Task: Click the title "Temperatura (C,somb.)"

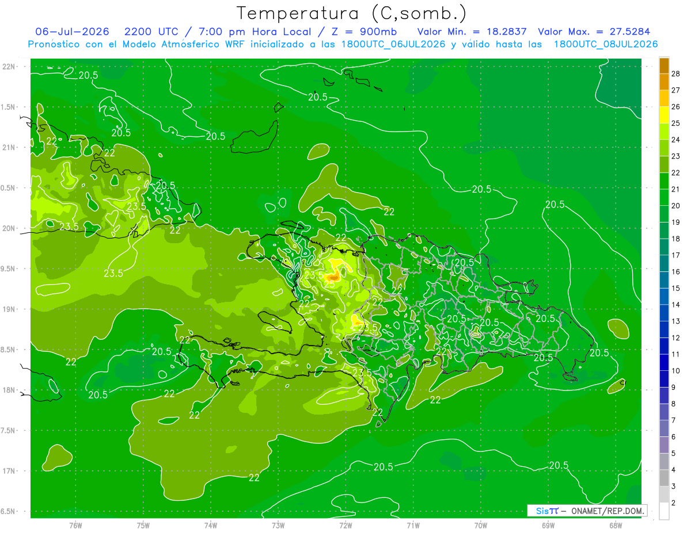Action: click(x=351, y=13)
